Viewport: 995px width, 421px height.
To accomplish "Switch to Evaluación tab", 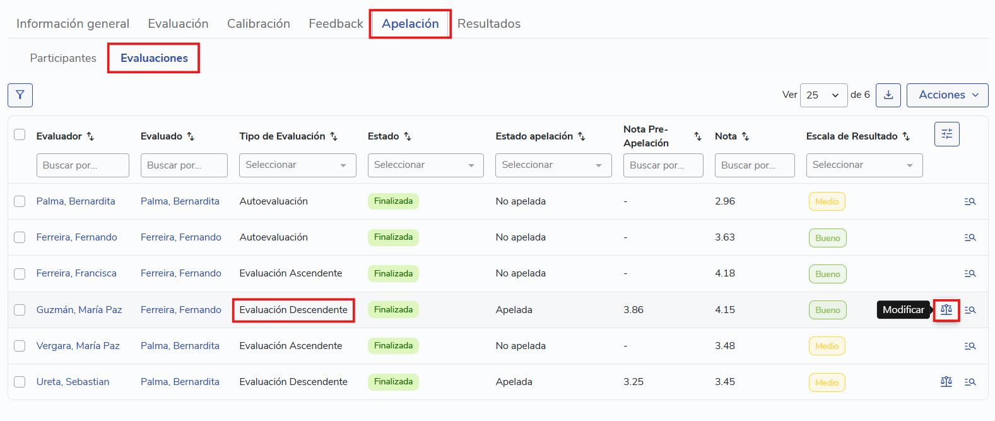I will pyautogui.click(x=178, y=24).
